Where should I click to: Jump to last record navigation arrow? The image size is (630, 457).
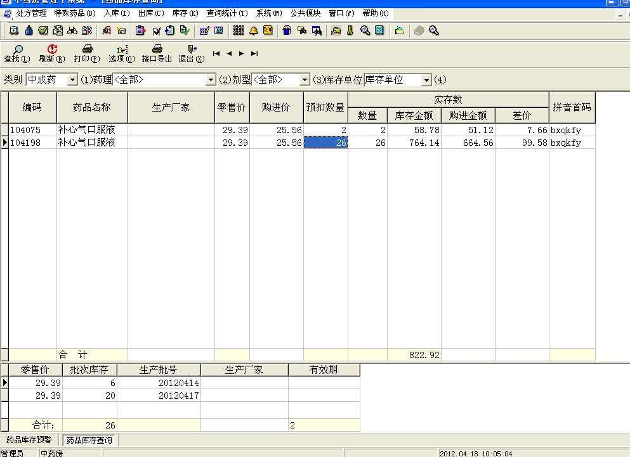tap(254, 53)
